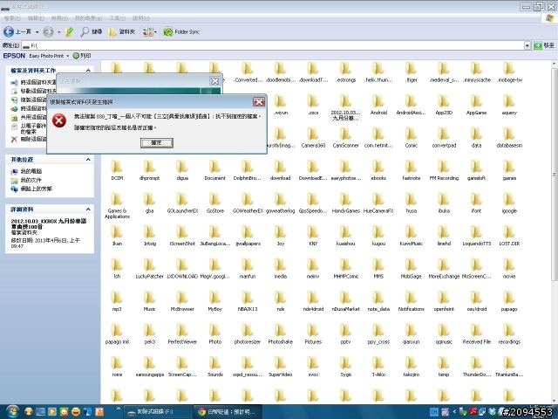Select the DCIM folder

(117, 170)
